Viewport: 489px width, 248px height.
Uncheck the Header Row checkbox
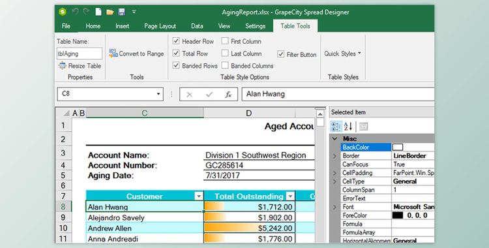[x=176, y=41]
